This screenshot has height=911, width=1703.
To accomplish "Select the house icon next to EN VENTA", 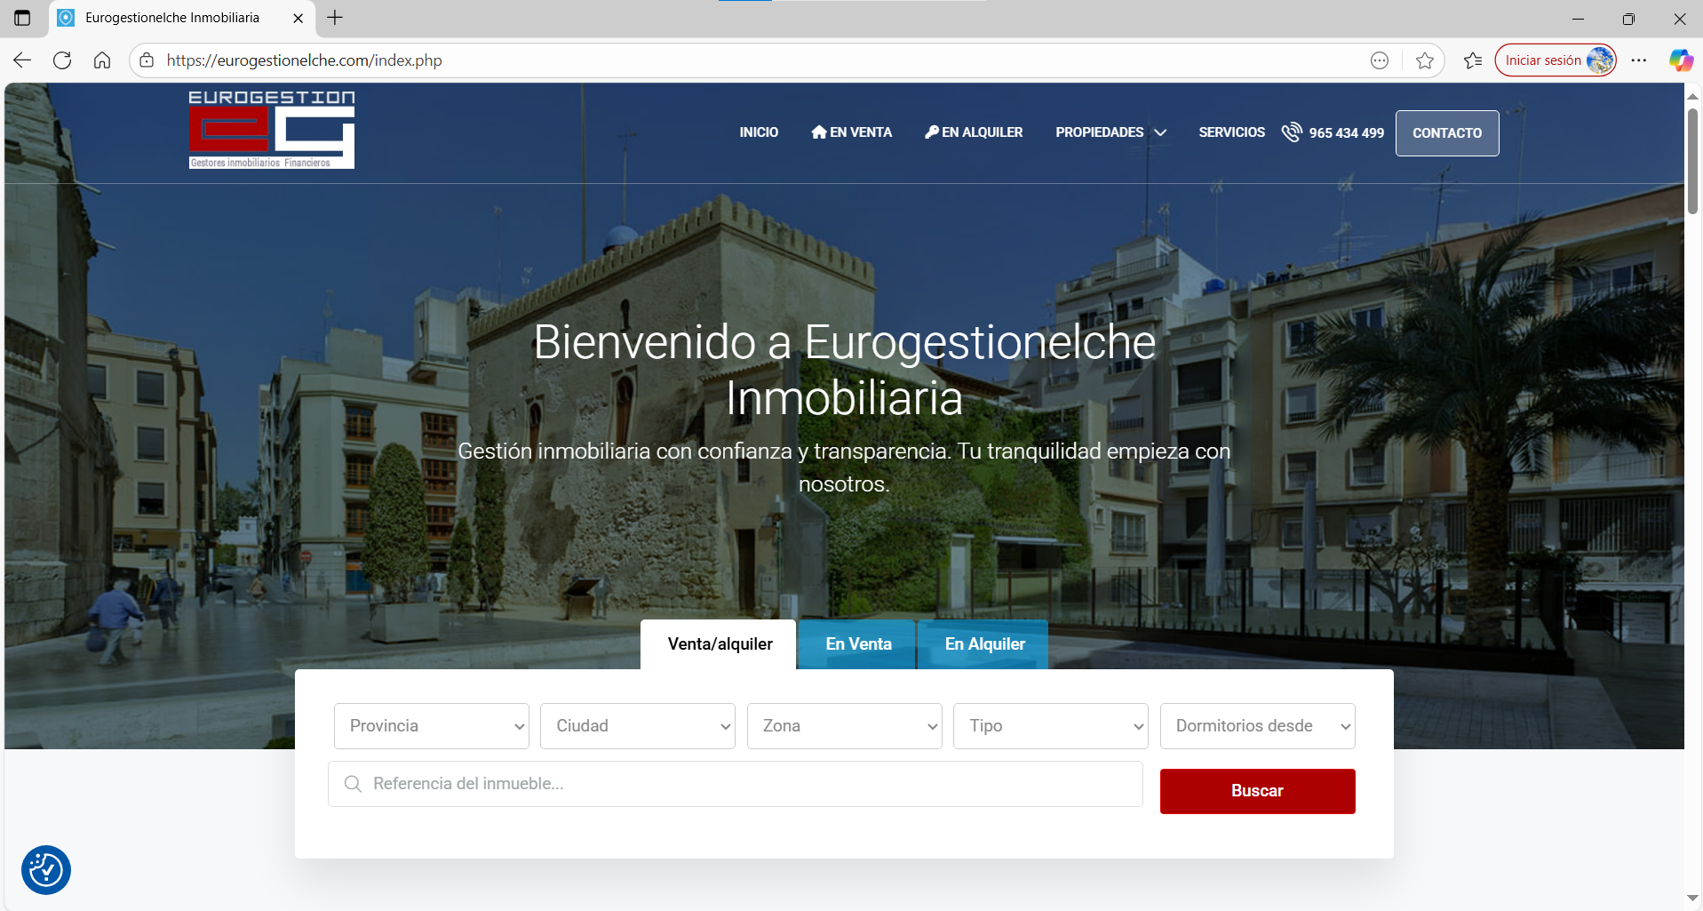I will click(x=819, y=132).
